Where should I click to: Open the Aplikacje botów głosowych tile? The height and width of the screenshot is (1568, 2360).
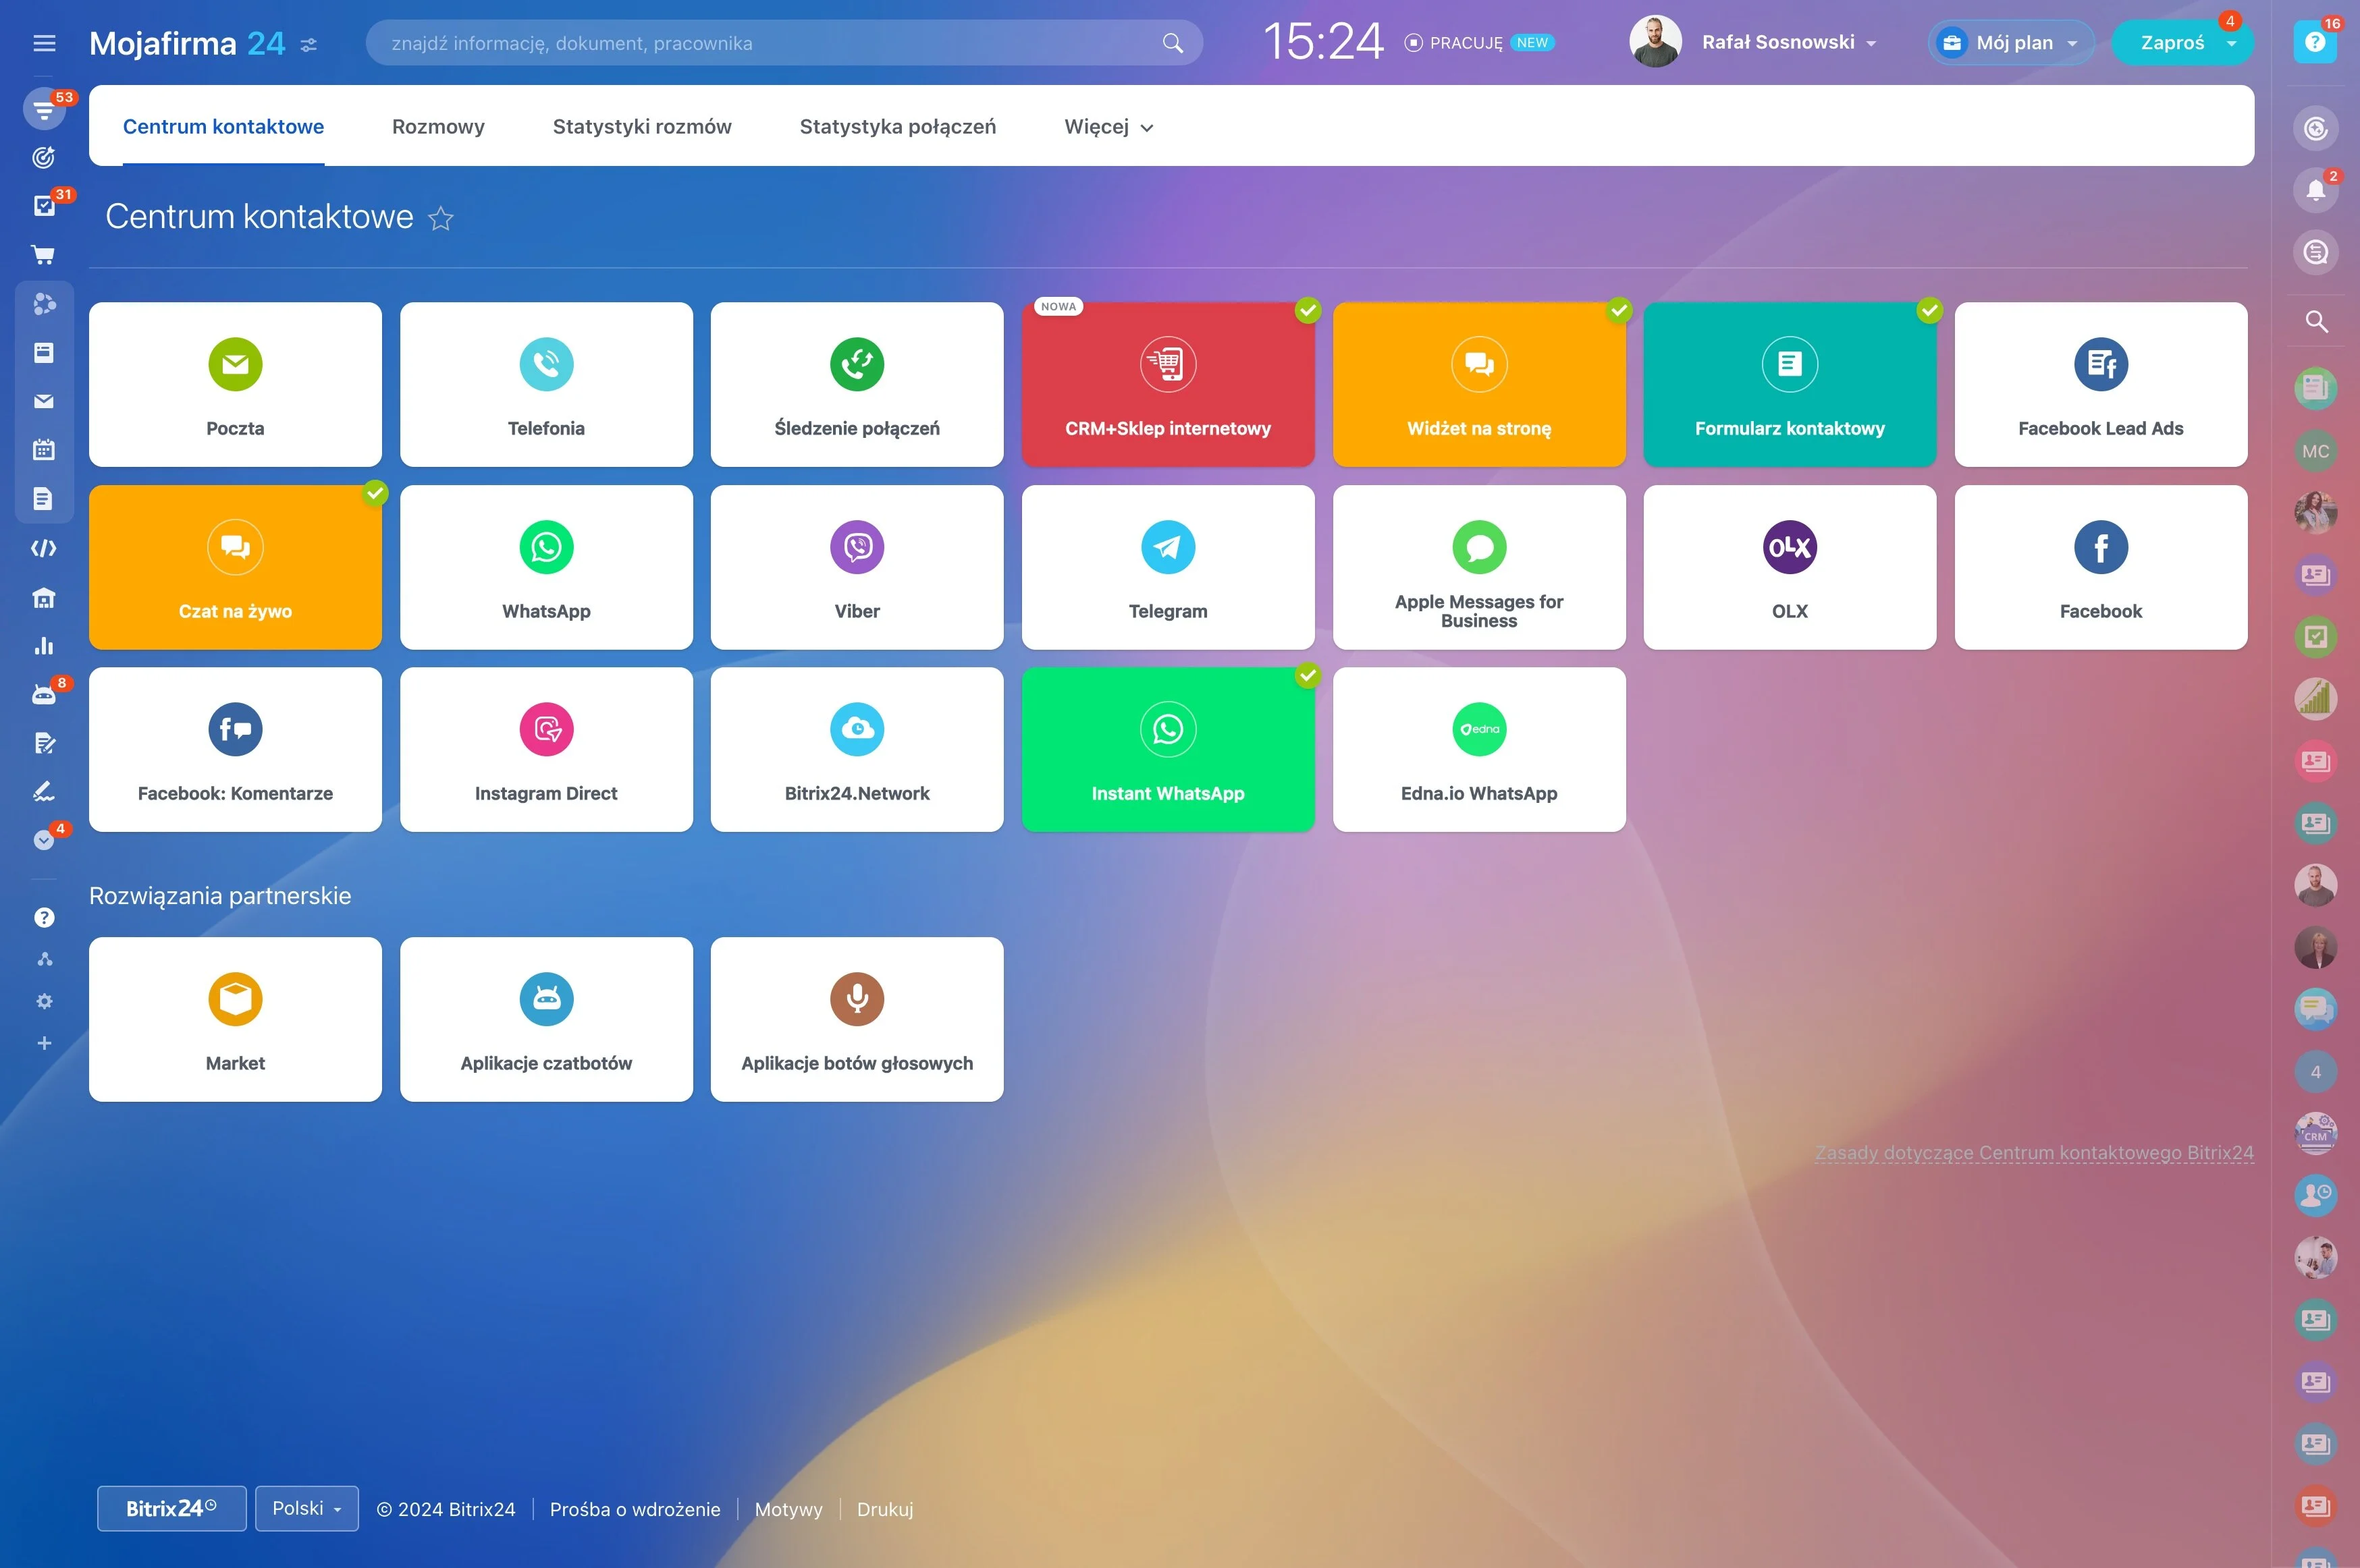coord(857,1019)
